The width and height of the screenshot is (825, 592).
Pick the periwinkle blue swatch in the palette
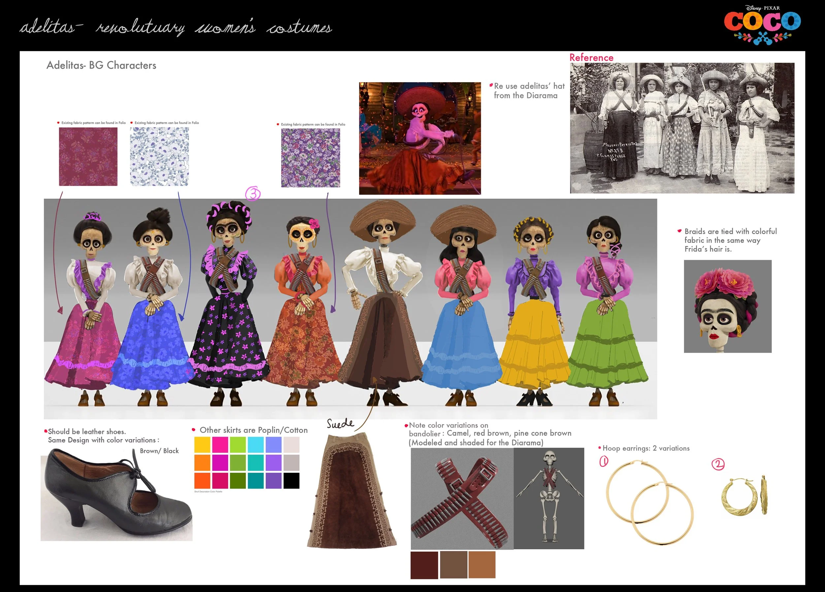274,445
